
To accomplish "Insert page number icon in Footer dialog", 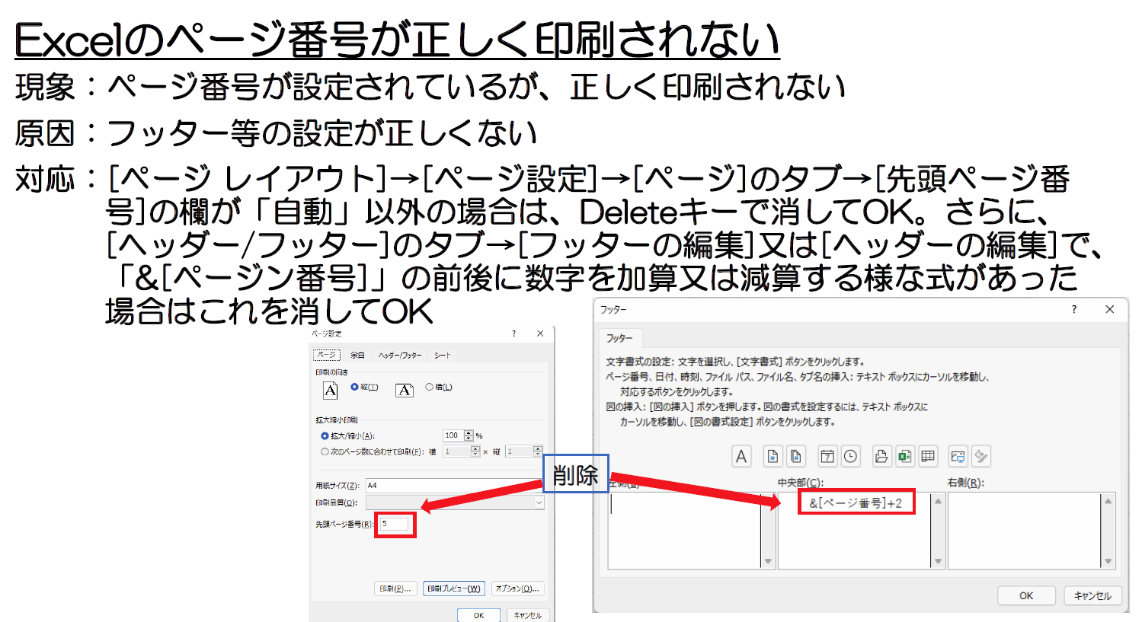I will click(773, 456).
